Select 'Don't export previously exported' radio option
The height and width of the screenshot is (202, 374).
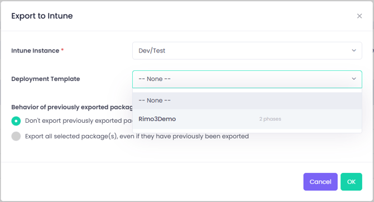(16, 121)
